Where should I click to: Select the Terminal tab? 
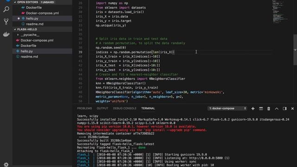tap(148, 108)
